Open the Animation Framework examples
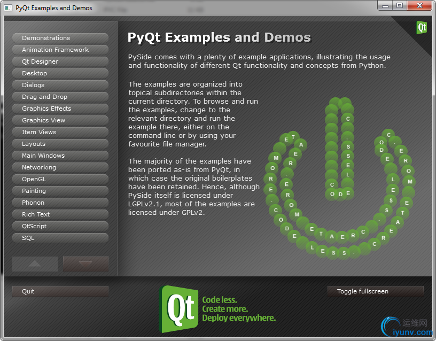436x341 pixels. pyautogui.click(x=60, y=50)
